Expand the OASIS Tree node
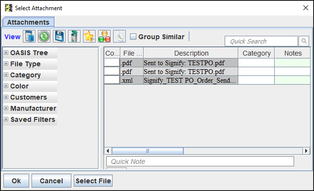314x191 pixels. (6, 53)
